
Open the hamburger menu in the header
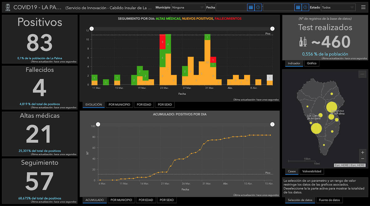click(363, 7)
